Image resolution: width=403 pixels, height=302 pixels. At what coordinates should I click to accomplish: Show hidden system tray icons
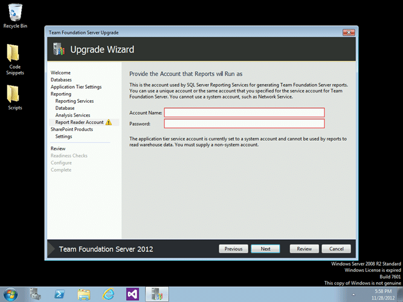[353, 295]
